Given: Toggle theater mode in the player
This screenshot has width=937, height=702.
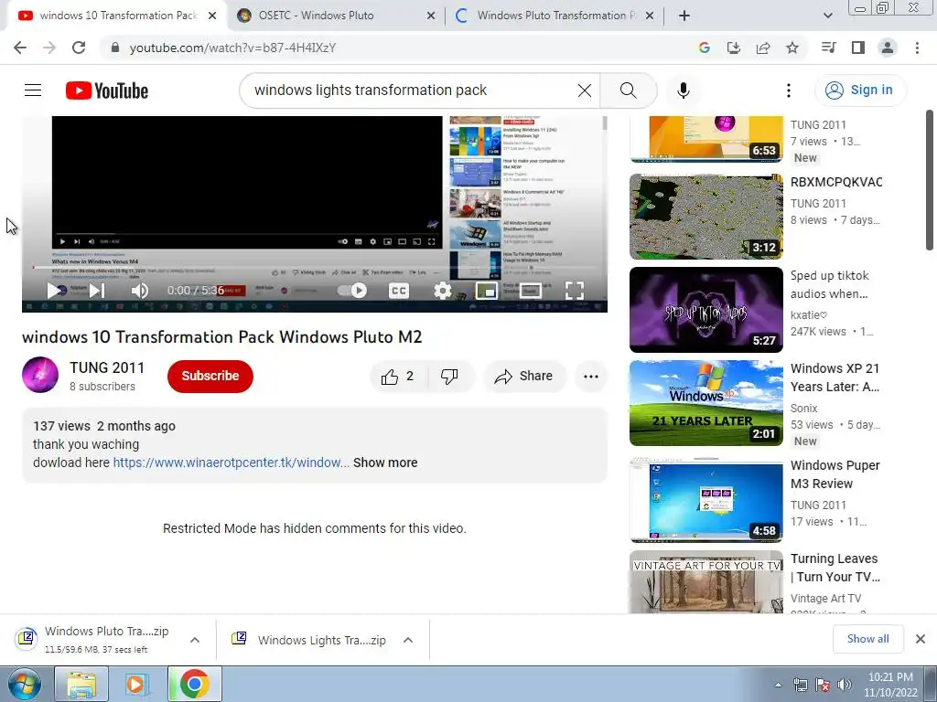Looking at the screenshot, I should (x=530, y=291).
